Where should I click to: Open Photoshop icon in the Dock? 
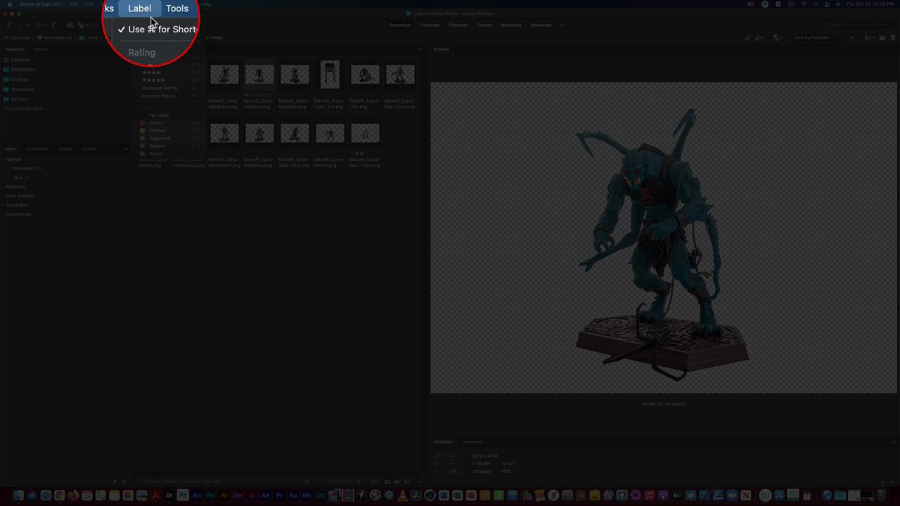click(210, 495)
